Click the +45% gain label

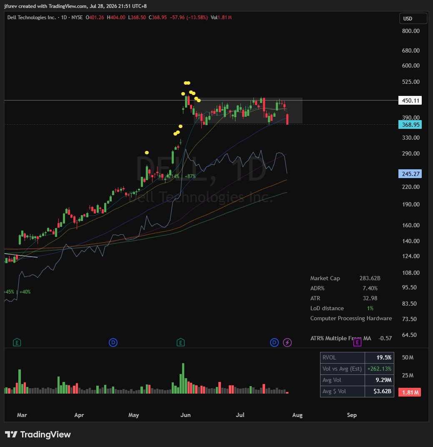[9, 292]
